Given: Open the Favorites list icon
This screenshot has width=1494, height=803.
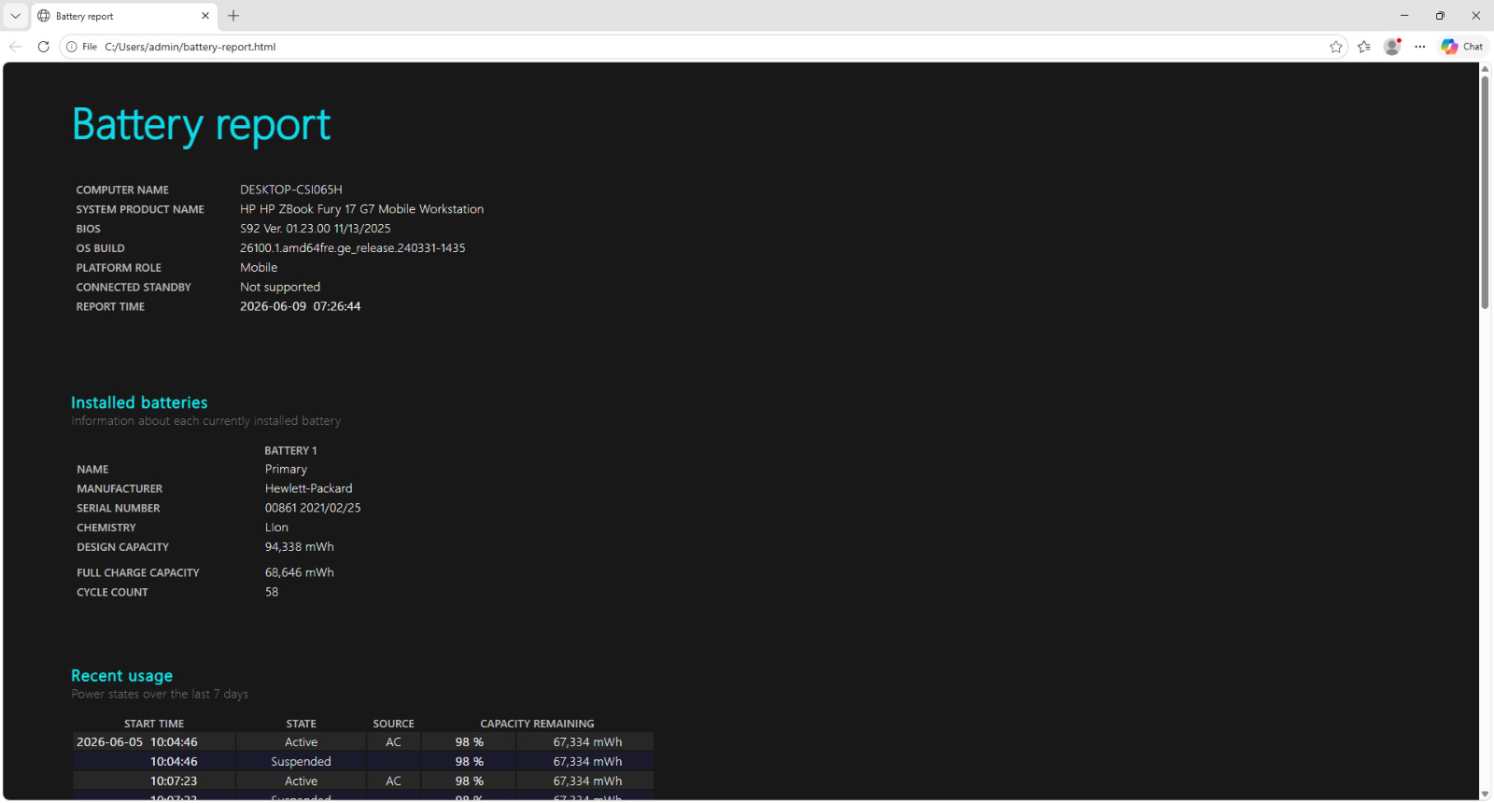Looking at the screenshot, I should [1364, 47].
